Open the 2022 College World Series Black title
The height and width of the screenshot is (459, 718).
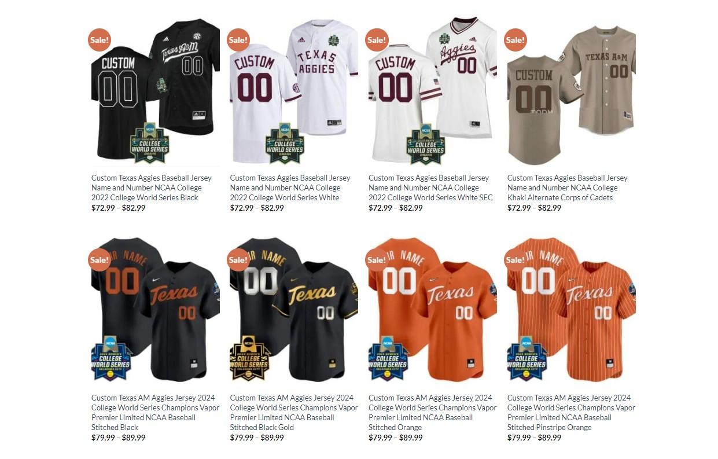tap(152, 188)
